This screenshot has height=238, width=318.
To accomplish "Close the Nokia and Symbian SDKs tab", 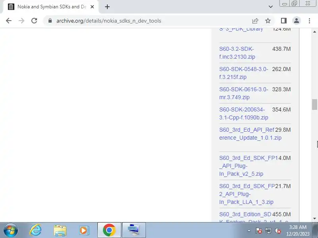I will pyautogui.click(x=92, y=7).
